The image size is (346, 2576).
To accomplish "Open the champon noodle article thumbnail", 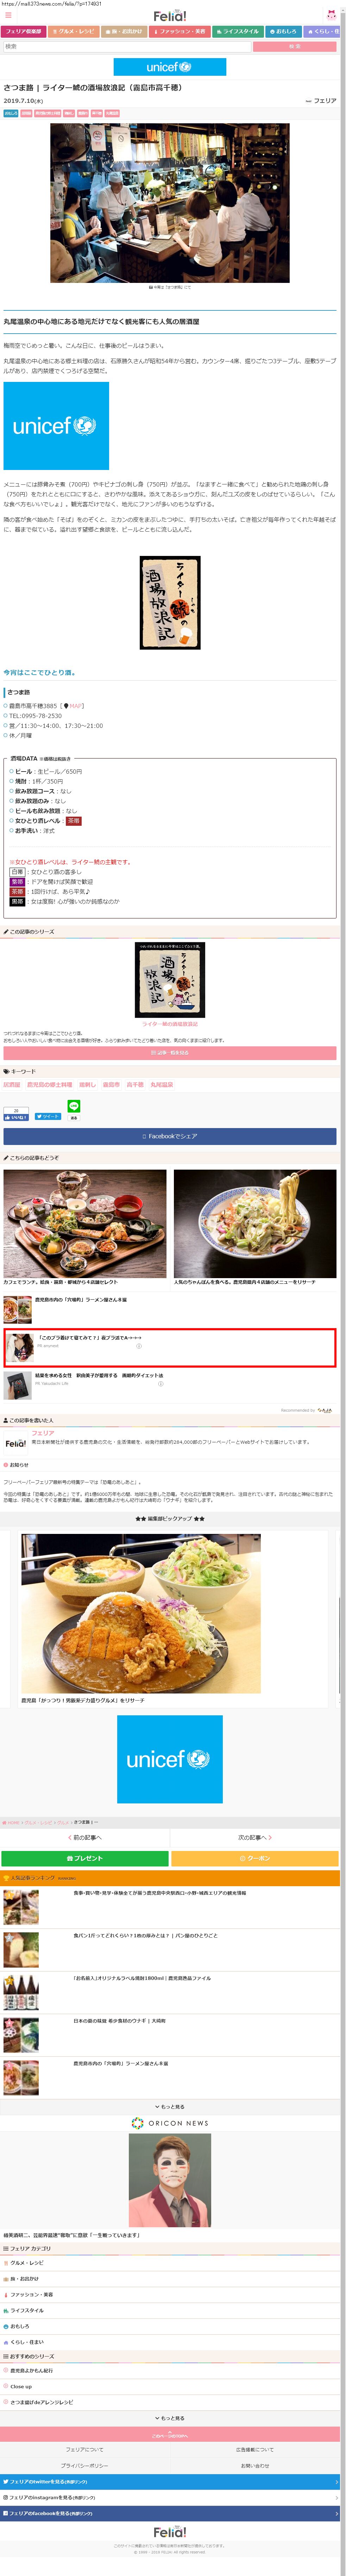I will 255,1223.
